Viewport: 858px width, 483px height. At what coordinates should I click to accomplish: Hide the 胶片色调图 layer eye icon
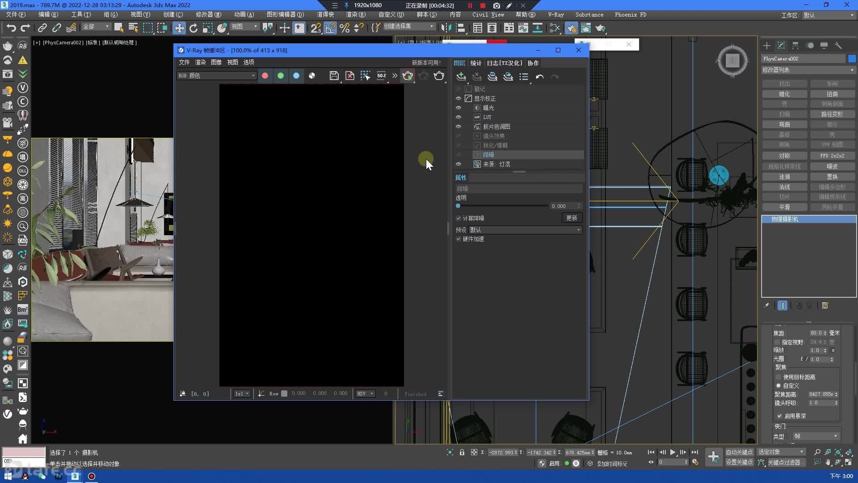458,127
